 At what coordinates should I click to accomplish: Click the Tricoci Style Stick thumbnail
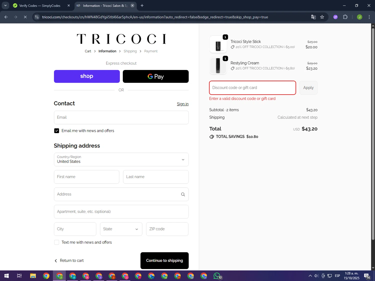point(218,44)
